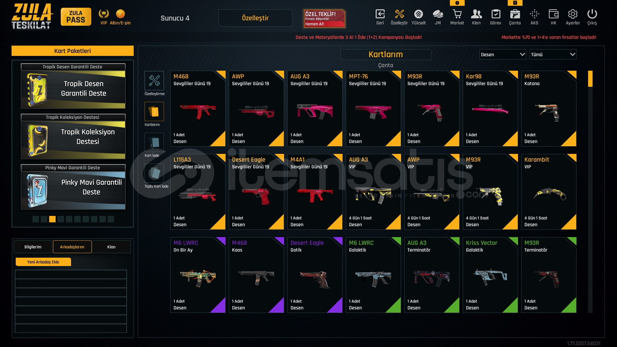Select the Karambit VIP card

point(549,192)
